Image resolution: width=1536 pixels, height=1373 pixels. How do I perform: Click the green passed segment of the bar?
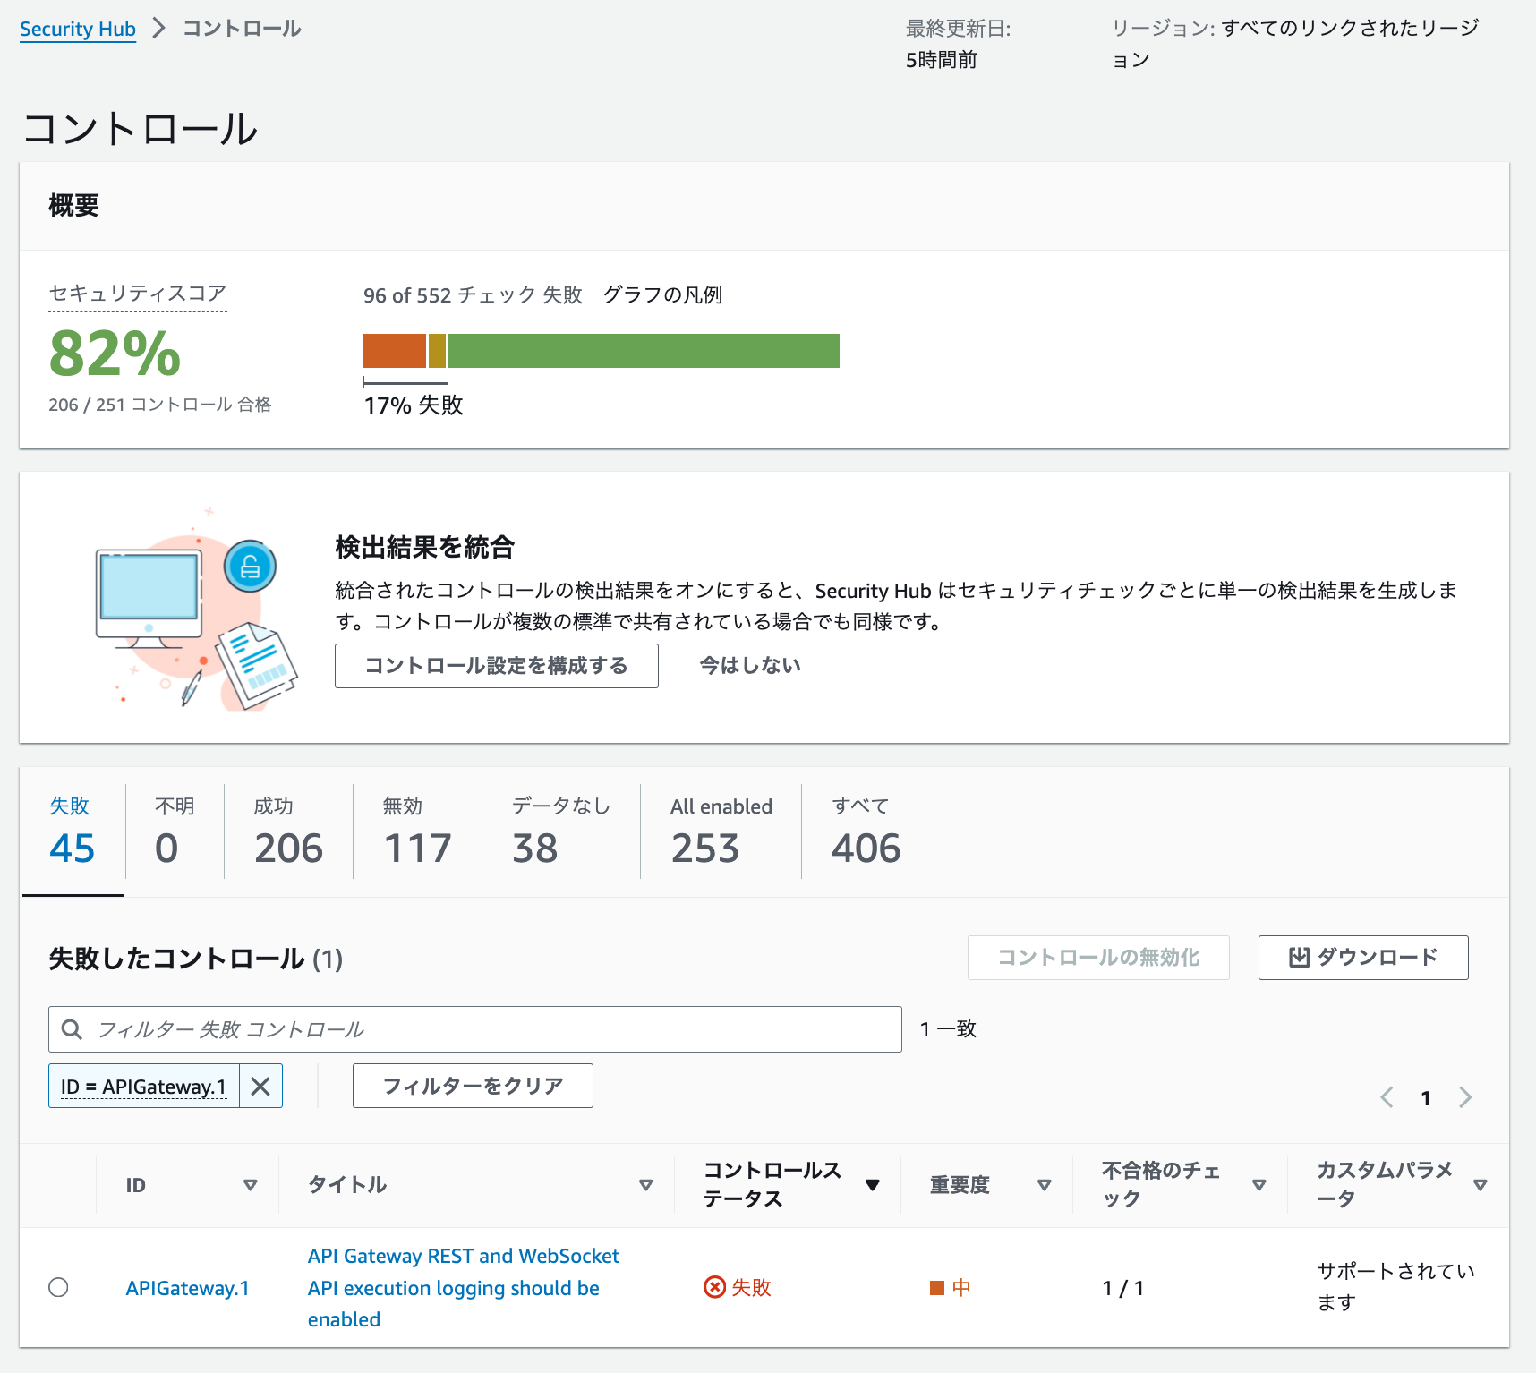644,351
